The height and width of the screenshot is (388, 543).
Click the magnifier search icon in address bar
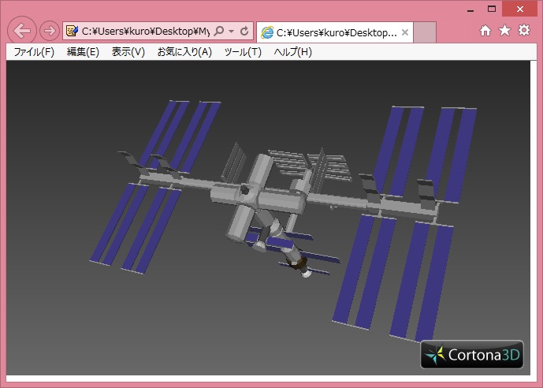coord(218,32)
